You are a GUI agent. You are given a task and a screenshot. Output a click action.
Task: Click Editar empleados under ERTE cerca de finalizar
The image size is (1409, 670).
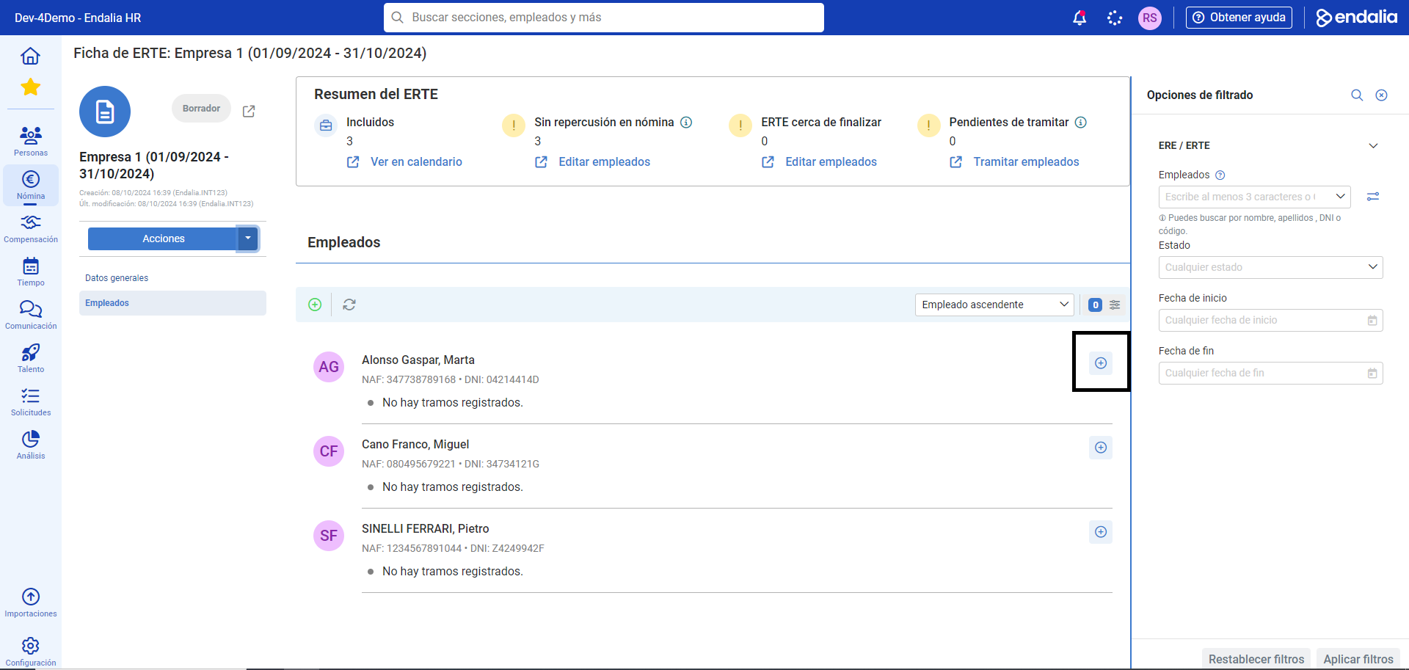[831, 162]
